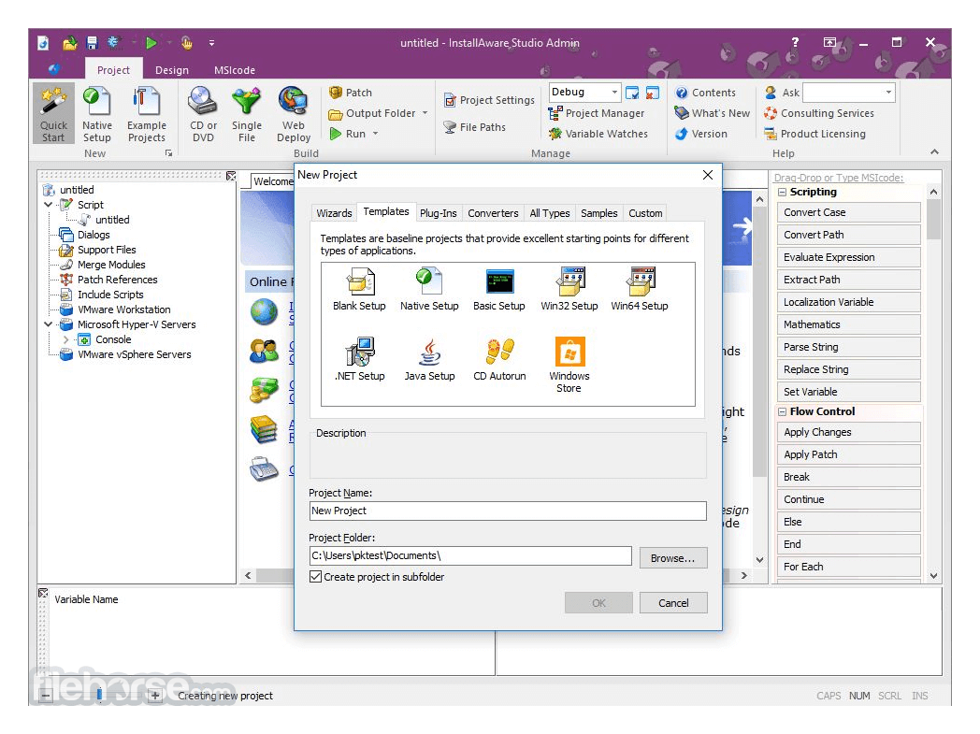Open Consulting Services

819,113
